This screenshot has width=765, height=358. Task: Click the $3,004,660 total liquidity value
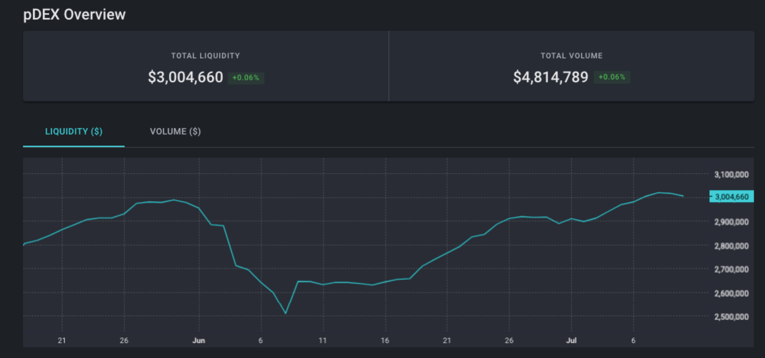tap(186, 77)
